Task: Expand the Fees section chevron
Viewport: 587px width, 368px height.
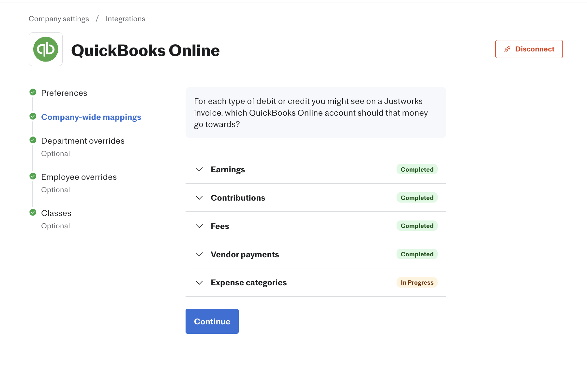Action: (x=199, y=226)
